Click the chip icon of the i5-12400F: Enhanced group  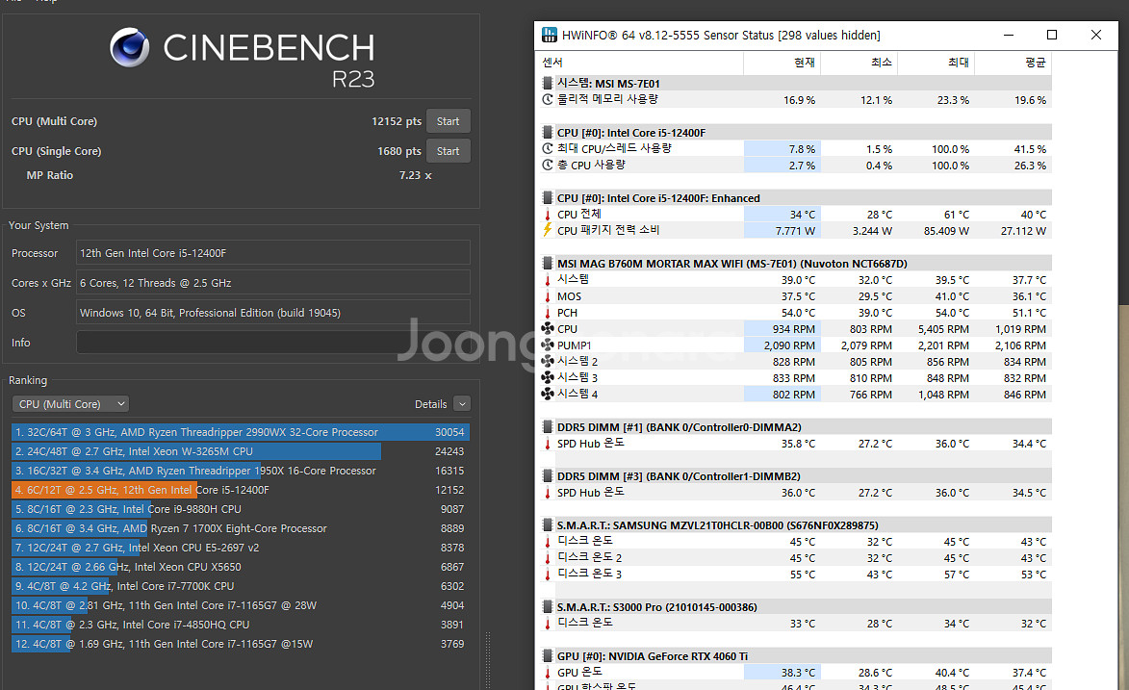(x=548, y=198)
